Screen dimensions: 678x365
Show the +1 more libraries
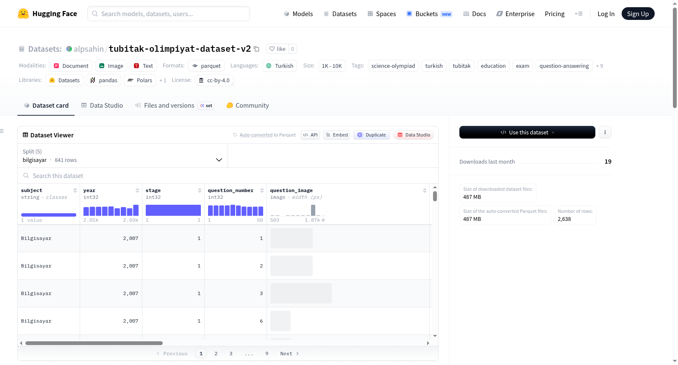[163, 80]
